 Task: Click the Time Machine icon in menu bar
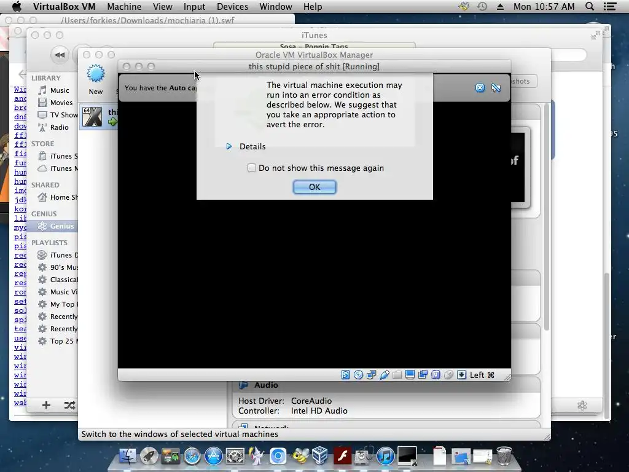(482, 6)
